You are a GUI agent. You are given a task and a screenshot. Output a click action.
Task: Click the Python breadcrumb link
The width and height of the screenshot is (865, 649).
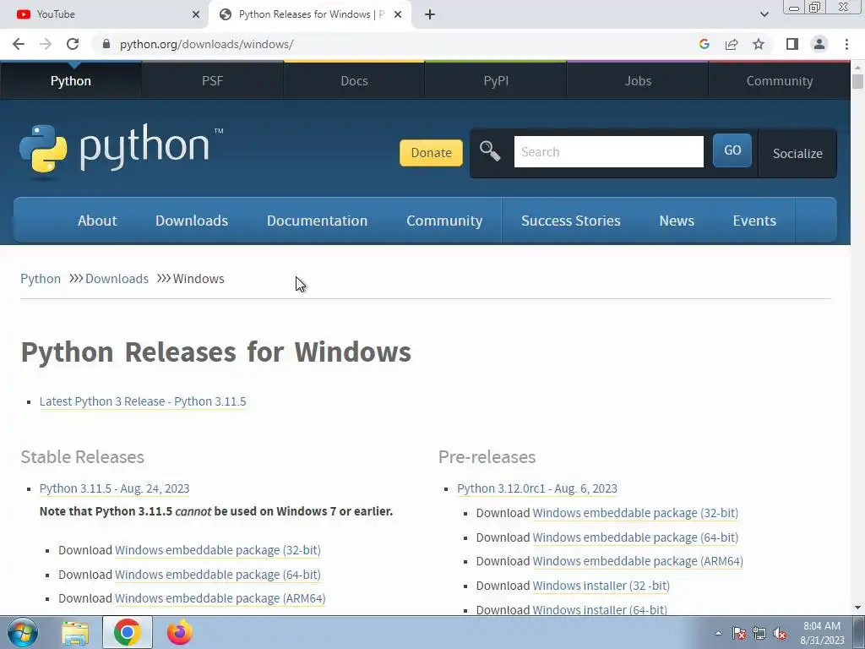click(x=41, y=279)
